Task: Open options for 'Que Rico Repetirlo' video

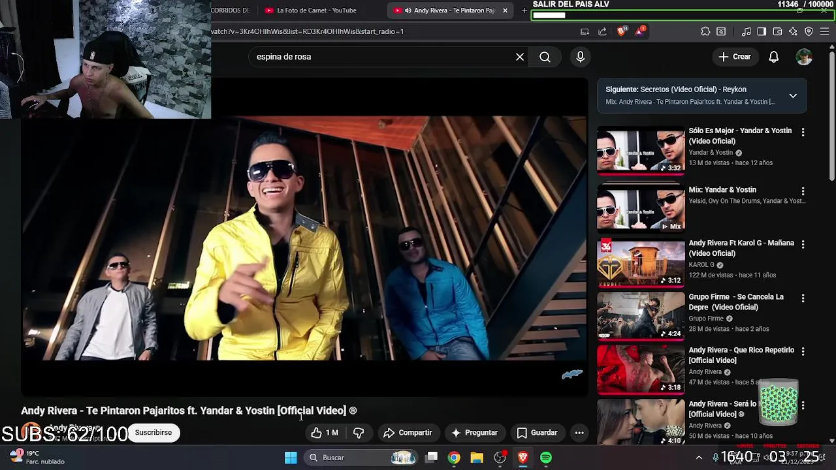Action: (x=803, y=351)
